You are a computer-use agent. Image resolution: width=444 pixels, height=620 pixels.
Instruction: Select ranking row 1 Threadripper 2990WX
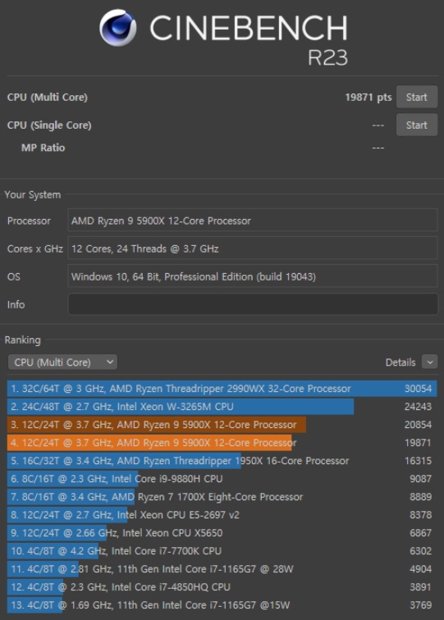pos(222,389)
